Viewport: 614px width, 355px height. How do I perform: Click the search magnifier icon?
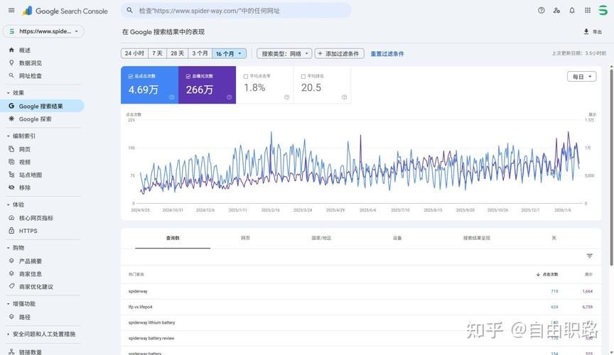click(x=129, y=11)
